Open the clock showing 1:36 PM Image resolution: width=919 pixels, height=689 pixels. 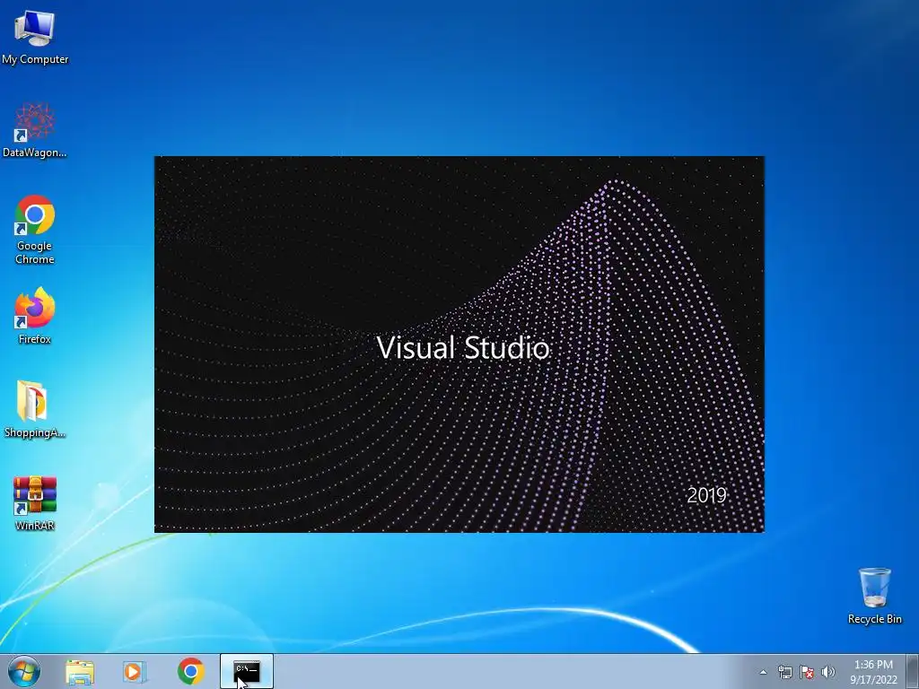click(873, 672)
